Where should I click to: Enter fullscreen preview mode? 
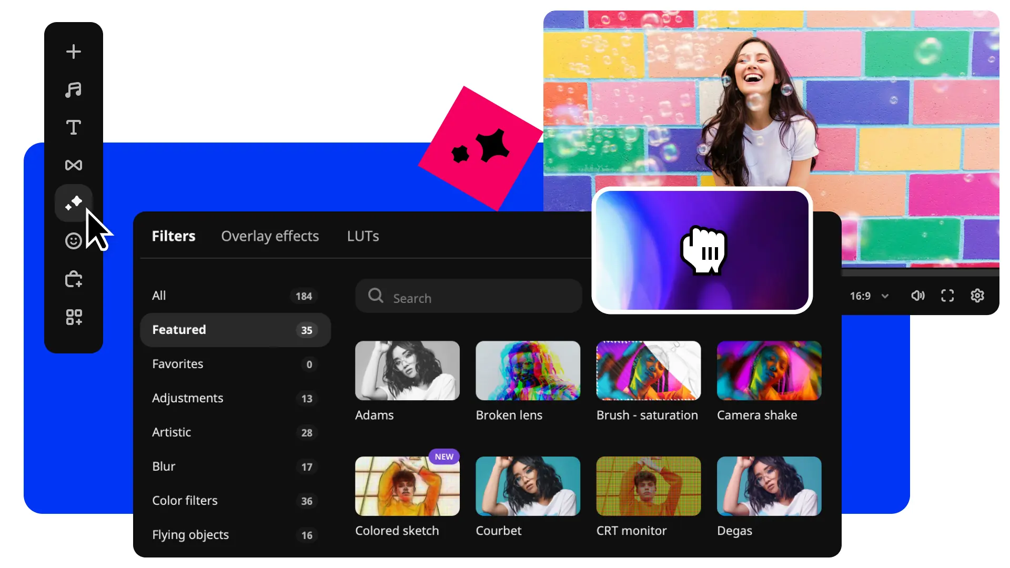(x=947, y=296)
